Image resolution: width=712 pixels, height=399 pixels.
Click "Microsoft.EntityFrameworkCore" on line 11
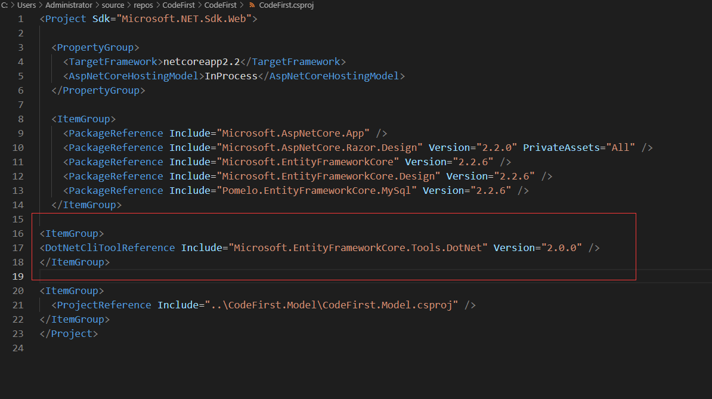(308, 162)
